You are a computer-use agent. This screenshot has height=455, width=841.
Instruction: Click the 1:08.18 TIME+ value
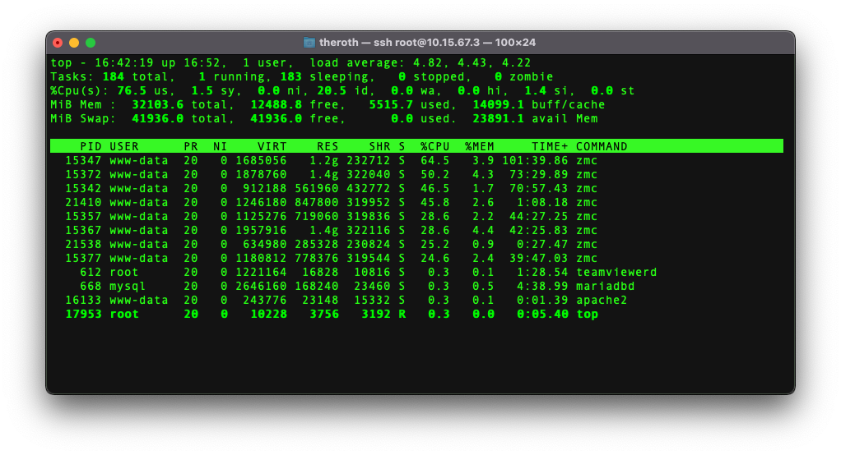pos(542,202)
